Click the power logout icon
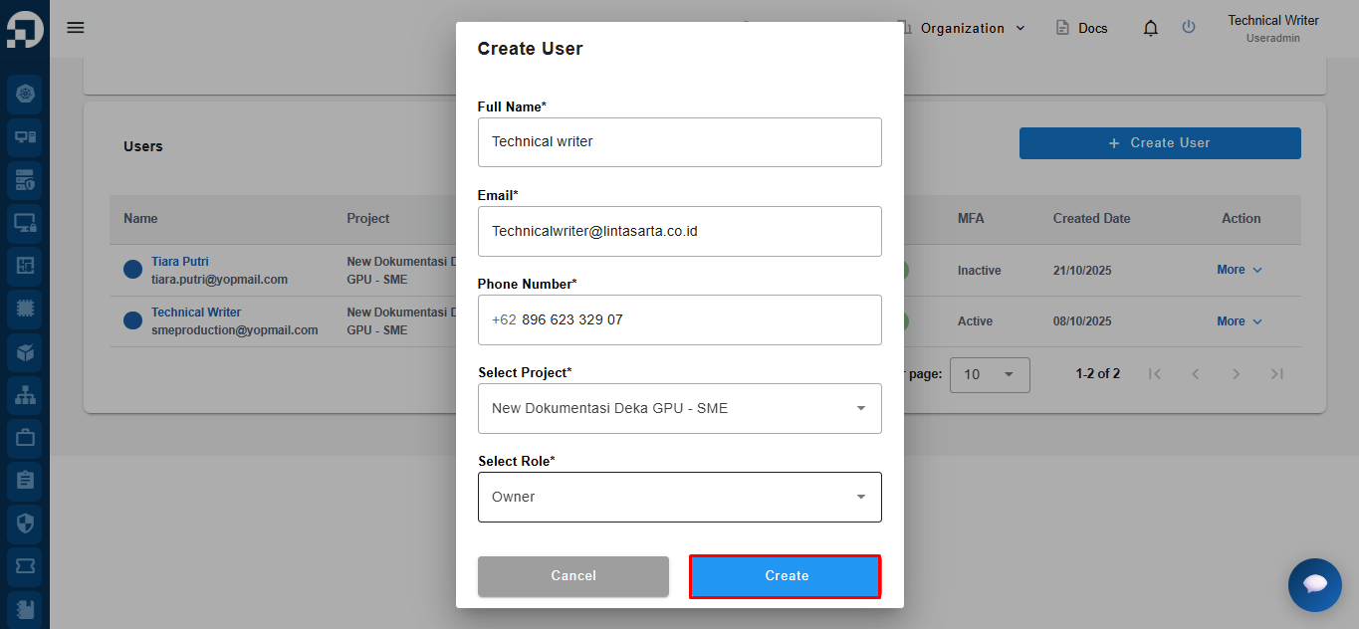 coord(1189,28)
